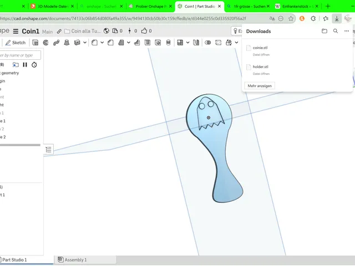Open the Thicken tool dropdown arrow
355x266 pixels.
click(85, 43)
